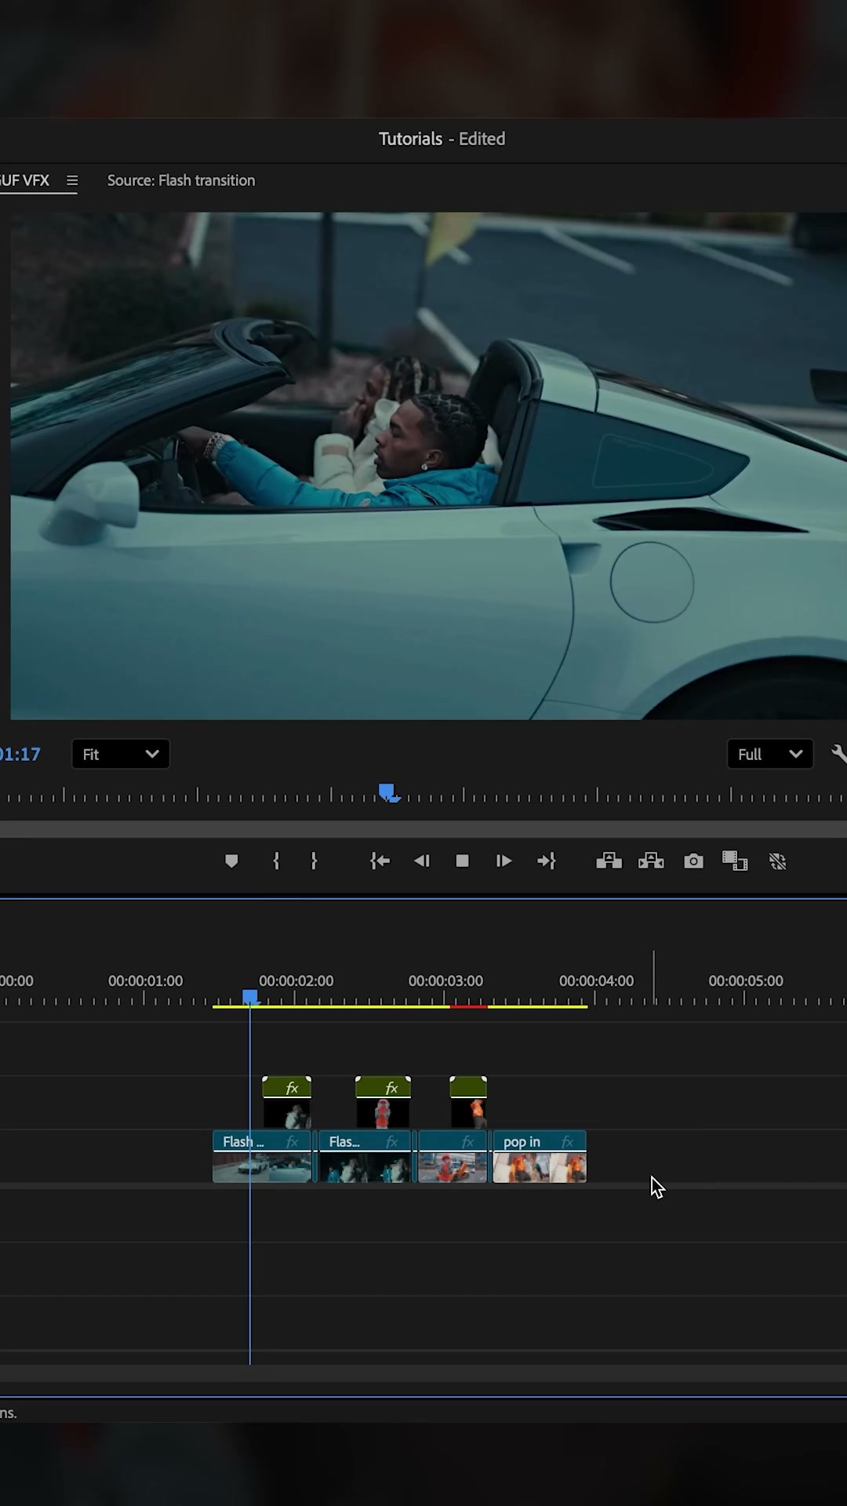Open Comparison View
847x1506 pixels.
pyautogui.click(x=735, y=861)
